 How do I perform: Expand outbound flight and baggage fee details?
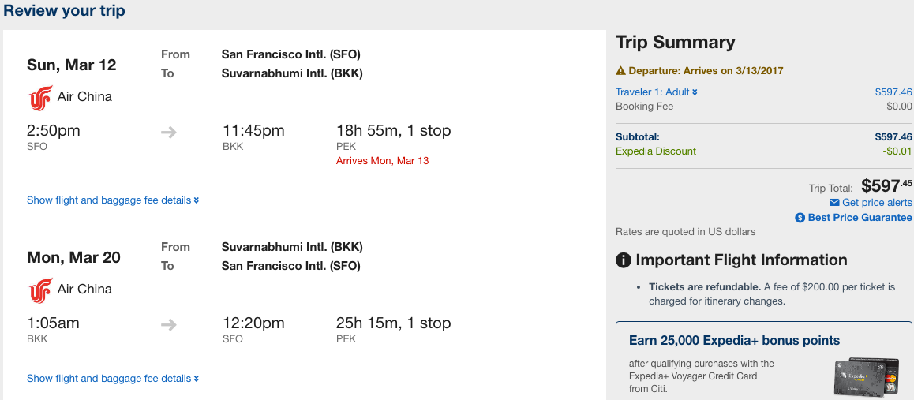click(113, 200)
